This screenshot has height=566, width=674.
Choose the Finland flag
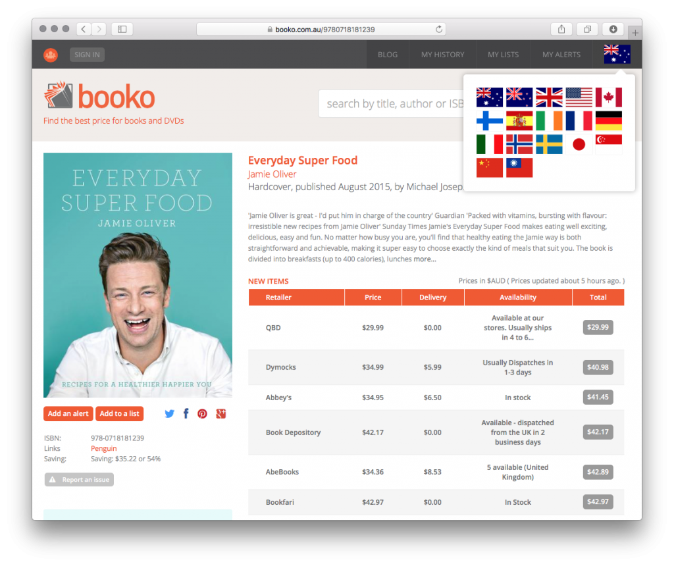[x=490, y=120]
